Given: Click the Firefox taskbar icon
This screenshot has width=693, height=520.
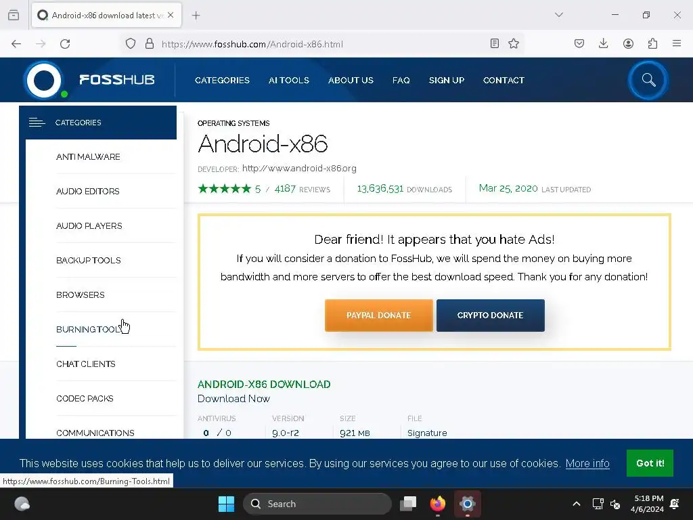Looking at the screenshot, I should pyautogui.click(x=438, y=504).
